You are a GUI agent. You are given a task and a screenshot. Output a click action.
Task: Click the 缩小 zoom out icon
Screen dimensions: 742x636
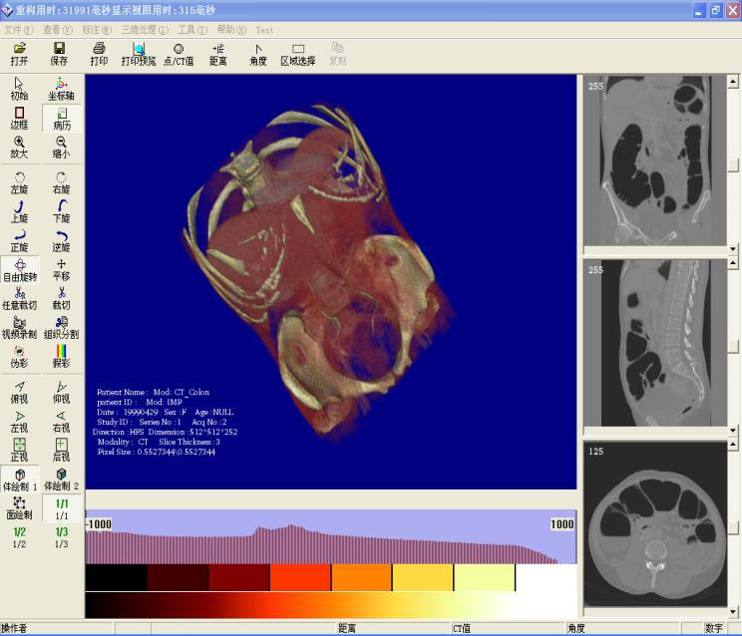61,148
